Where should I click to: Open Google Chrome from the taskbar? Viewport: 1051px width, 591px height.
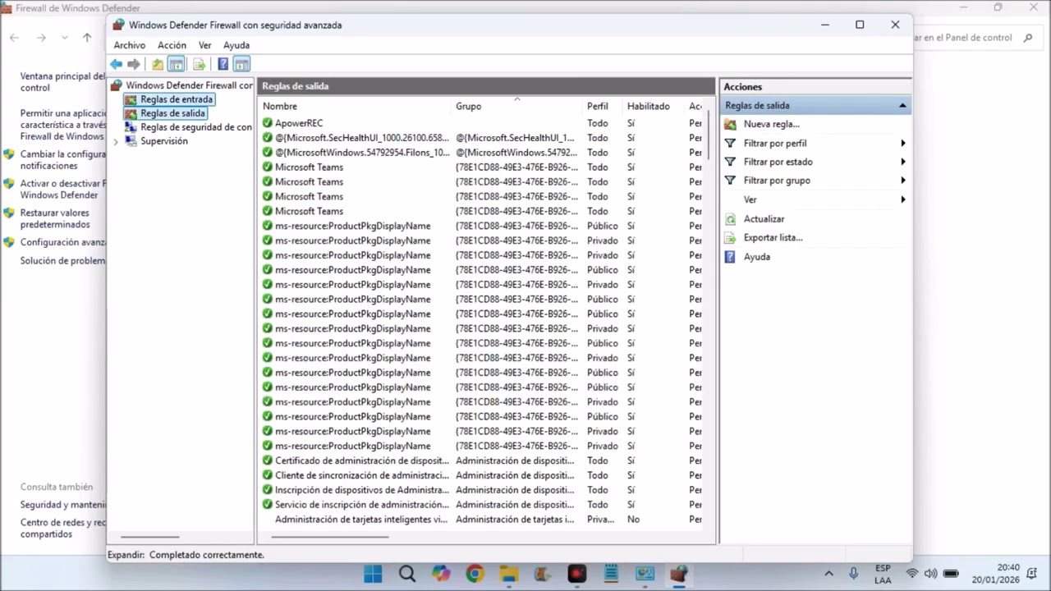(475, 574)
